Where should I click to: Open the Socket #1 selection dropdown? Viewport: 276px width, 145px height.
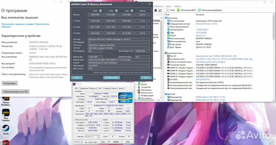coord(92,137)
